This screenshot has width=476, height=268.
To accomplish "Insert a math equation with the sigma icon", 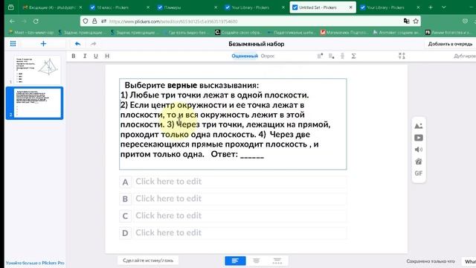I will 354,56.
